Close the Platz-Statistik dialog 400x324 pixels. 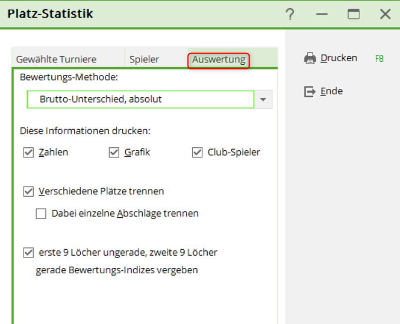pyautogui.click(x=385, y=14)
